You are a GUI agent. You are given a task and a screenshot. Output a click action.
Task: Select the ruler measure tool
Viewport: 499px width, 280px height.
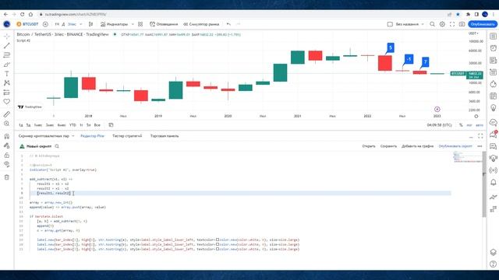tap(7, 114)
